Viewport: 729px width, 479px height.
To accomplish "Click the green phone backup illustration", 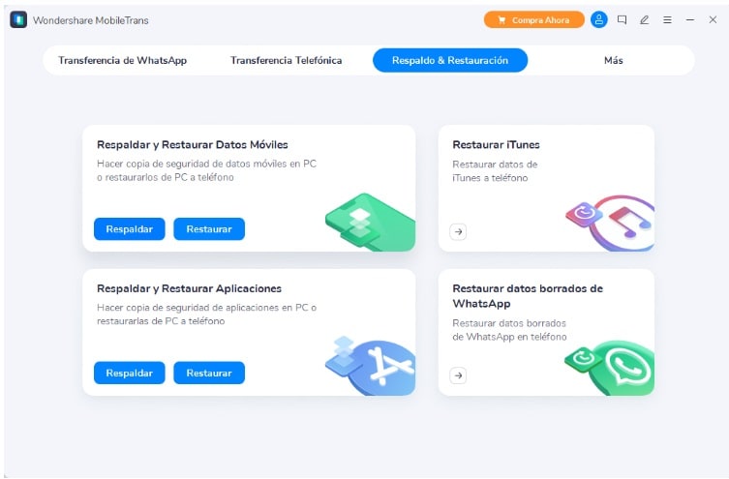I will pyautogui.click(x=371, y=222).
